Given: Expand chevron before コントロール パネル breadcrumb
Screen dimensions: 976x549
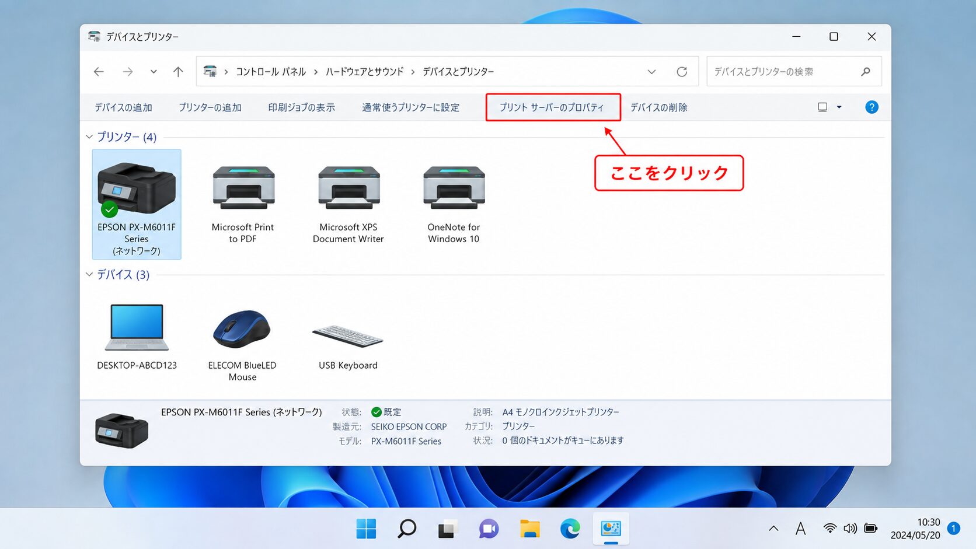Looking at the screenshot, I should (x=226, y=72).
